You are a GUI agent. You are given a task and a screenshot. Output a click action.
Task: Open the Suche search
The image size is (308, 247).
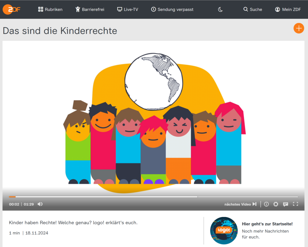[x=253, y=9]
